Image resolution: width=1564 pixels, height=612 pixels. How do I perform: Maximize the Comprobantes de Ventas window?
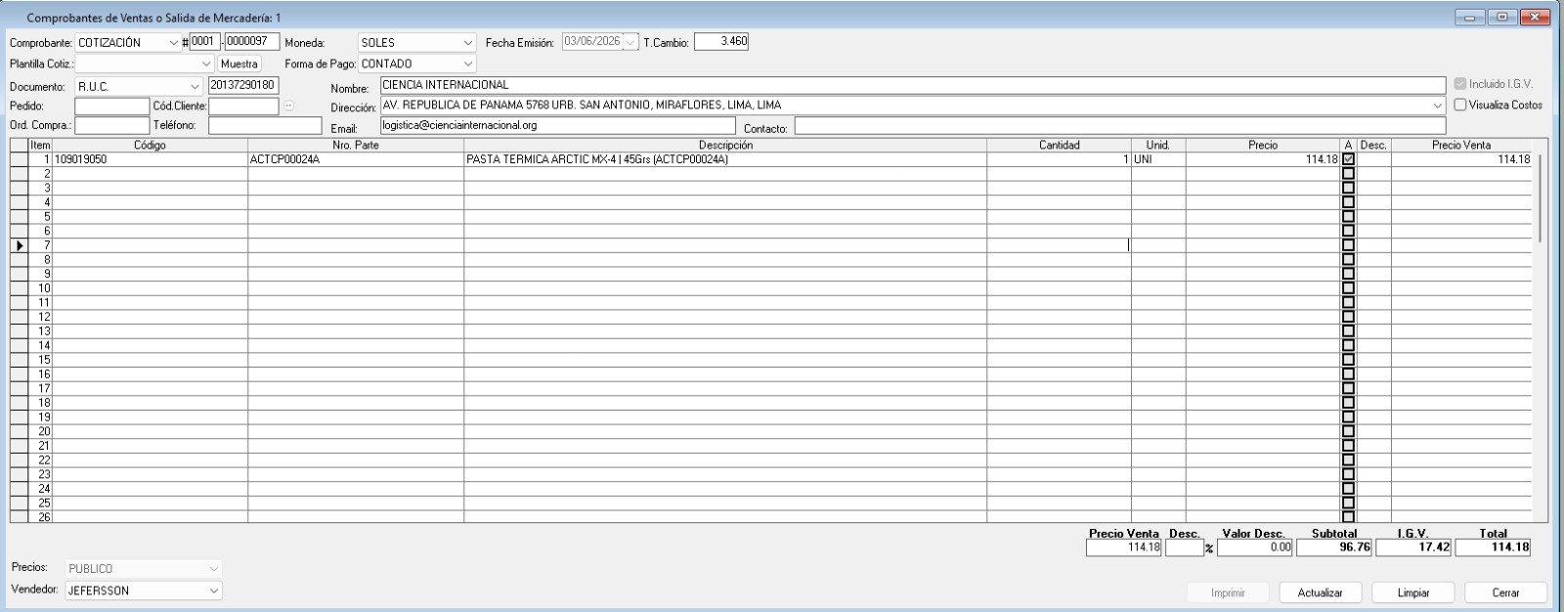pyautogui.click(x=1501, y=18)
